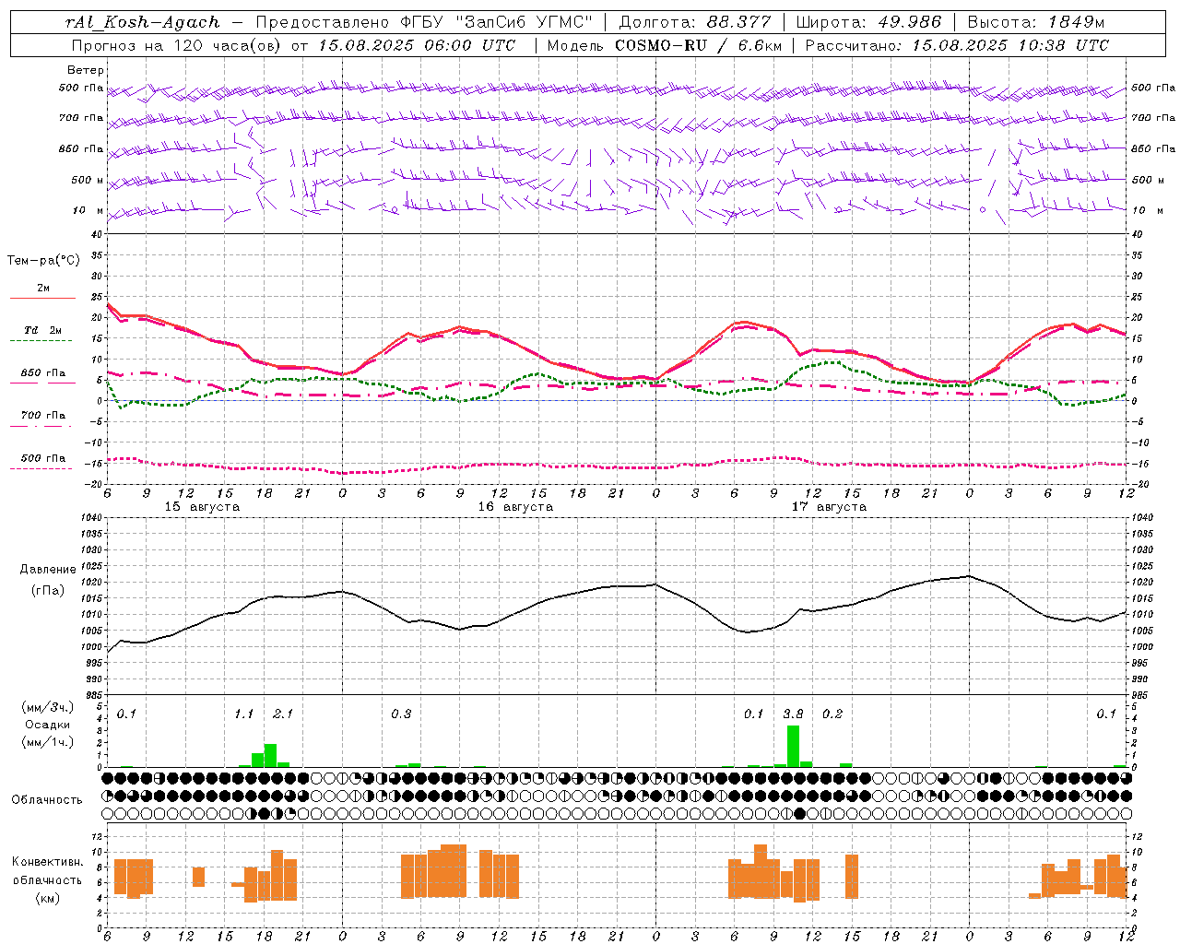Click the tallest green bar below 3.8

793,746
